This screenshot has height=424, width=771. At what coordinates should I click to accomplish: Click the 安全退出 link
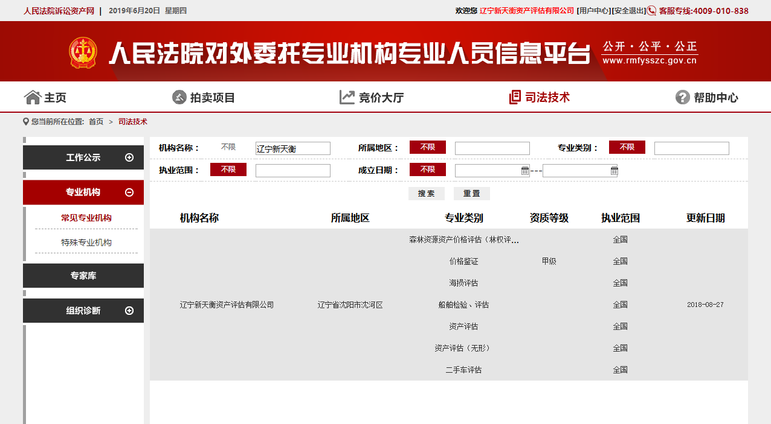(628, 11)
